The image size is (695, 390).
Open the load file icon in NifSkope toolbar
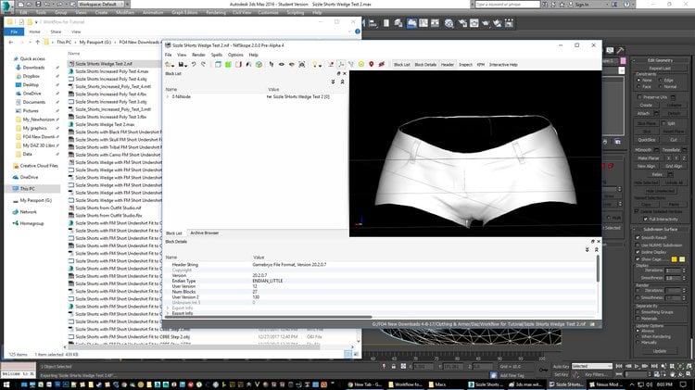point(168,65)
